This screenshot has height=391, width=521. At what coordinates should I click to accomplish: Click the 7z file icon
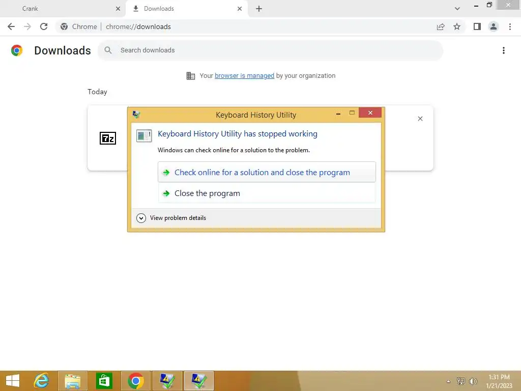click(108, 138)
